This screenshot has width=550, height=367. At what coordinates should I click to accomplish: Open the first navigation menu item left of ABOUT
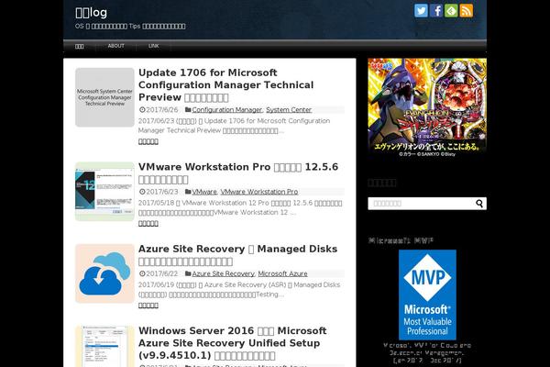coord(79,46)
